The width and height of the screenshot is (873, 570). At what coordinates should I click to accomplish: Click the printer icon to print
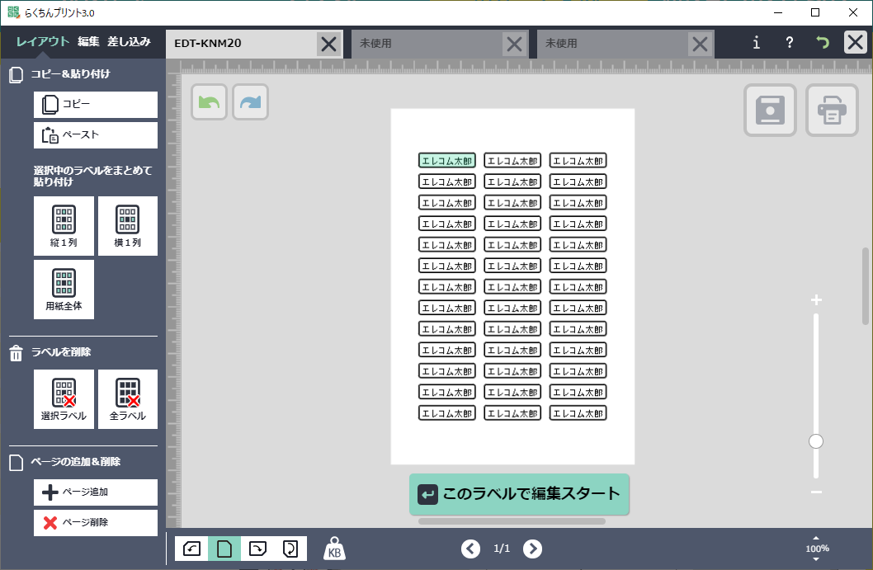click(x=832, y=111)
